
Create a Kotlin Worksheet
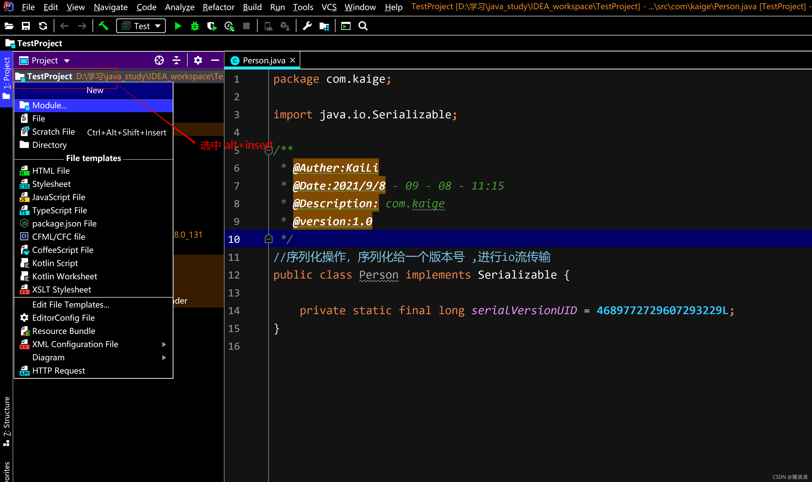point(93,276)
